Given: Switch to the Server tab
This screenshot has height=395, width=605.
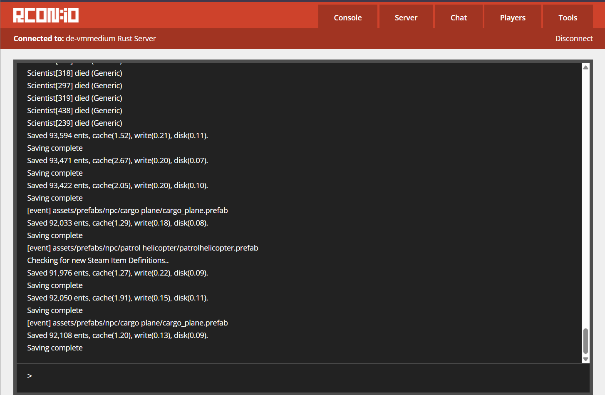Looking at the screenshot, I should (x=406, y=17).
